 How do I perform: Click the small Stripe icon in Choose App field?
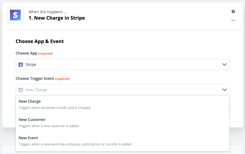click(21, 65)
